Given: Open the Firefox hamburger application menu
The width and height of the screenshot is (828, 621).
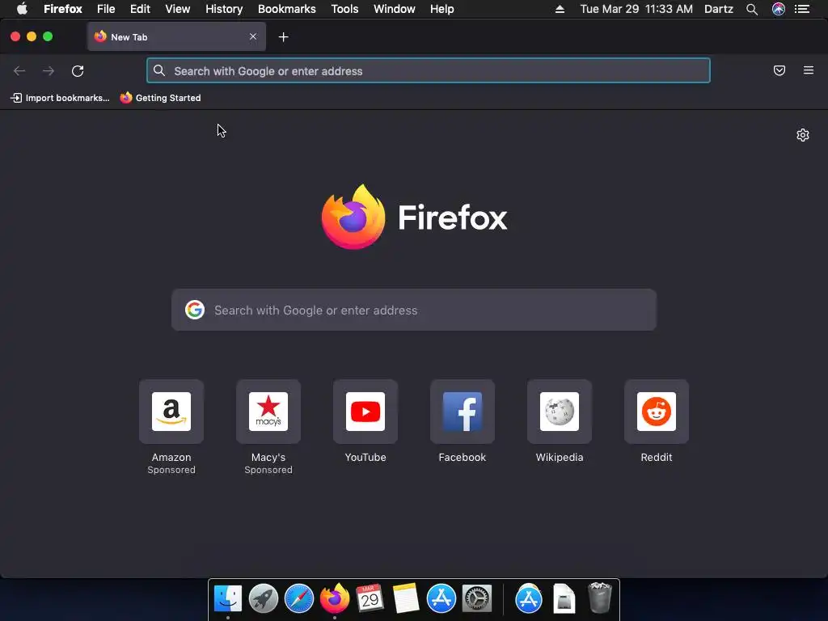Looking at the screenshot, I should pos(809,70).
